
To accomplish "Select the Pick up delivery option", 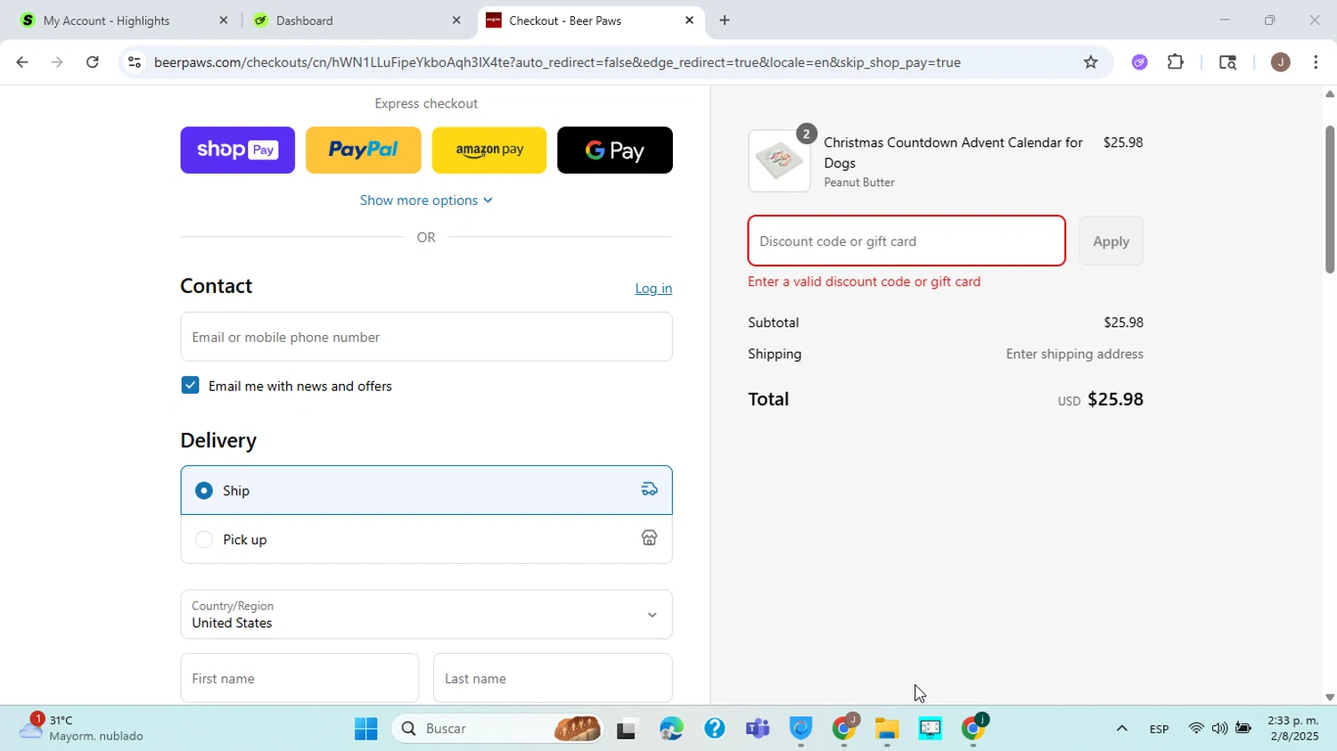I will [426, 539].
